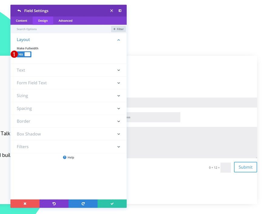Open Help using the question mark icon
This screenshot has height=214, width=267.
65,157
